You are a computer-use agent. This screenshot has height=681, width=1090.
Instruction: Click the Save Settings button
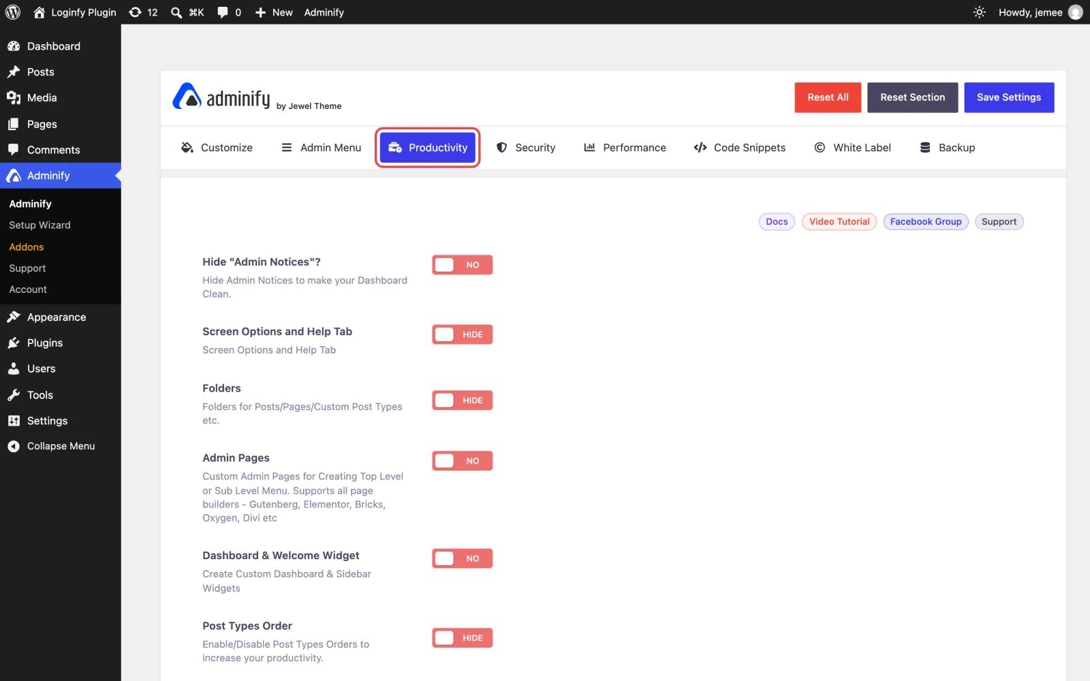coord(1009,97)
